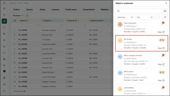Click the Claim ID filter text box
This screenshot has width=170, height=96.
pos(27,25)
